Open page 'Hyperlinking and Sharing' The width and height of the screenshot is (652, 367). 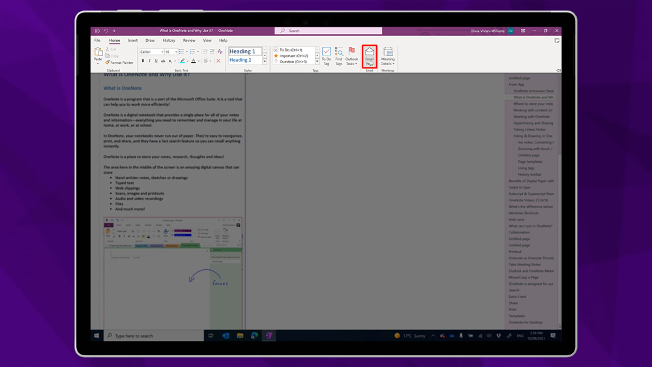533,123
